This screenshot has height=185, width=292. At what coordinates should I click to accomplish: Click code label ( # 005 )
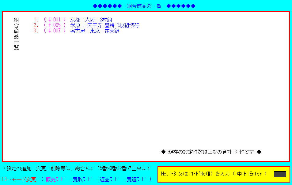pos(55,25)
